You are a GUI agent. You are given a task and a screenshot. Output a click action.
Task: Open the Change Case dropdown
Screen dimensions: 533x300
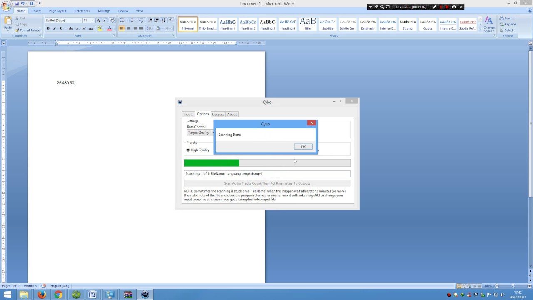(92, 28)
